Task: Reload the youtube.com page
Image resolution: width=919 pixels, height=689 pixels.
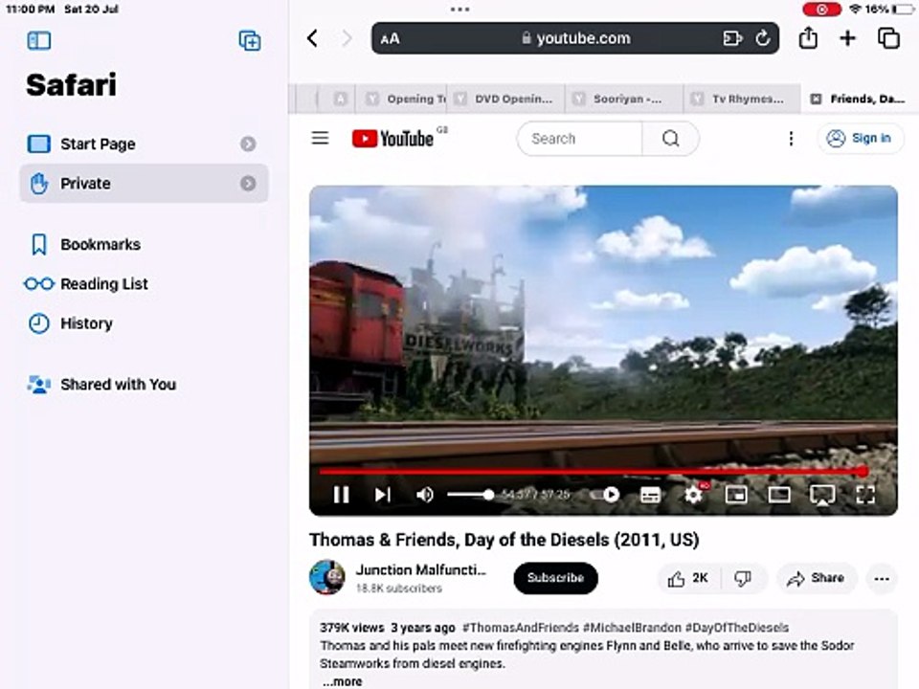Action: pos(763,38)
